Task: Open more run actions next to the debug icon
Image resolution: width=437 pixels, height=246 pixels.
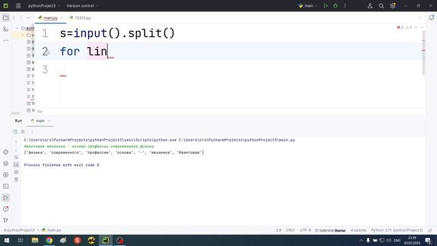Action: pyautogui.click(x=345, y=5)
